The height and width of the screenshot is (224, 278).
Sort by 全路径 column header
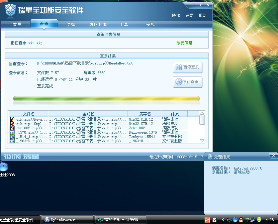pos(88,114)
